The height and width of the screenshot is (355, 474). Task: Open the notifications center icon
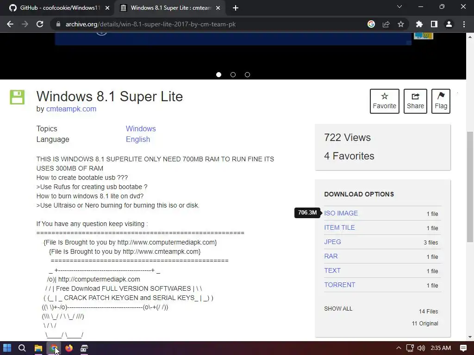click(463, 348)
